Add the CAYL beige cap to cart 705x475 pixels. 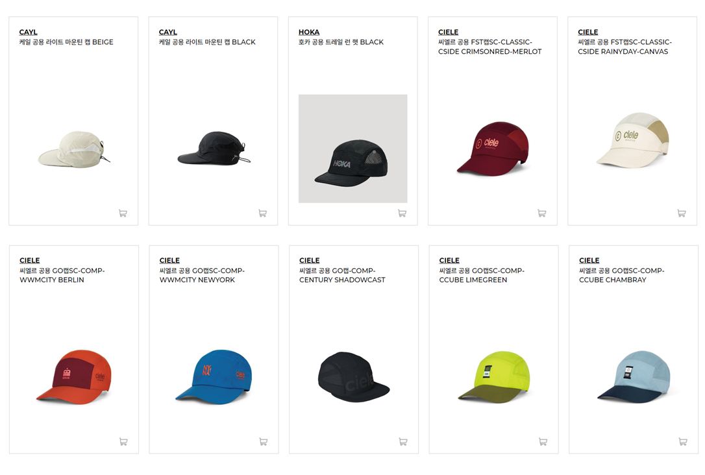(x=123, y=213)
